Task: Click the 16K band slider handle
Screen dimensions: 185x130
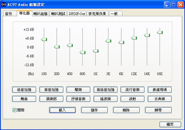Action: point(160,32)
